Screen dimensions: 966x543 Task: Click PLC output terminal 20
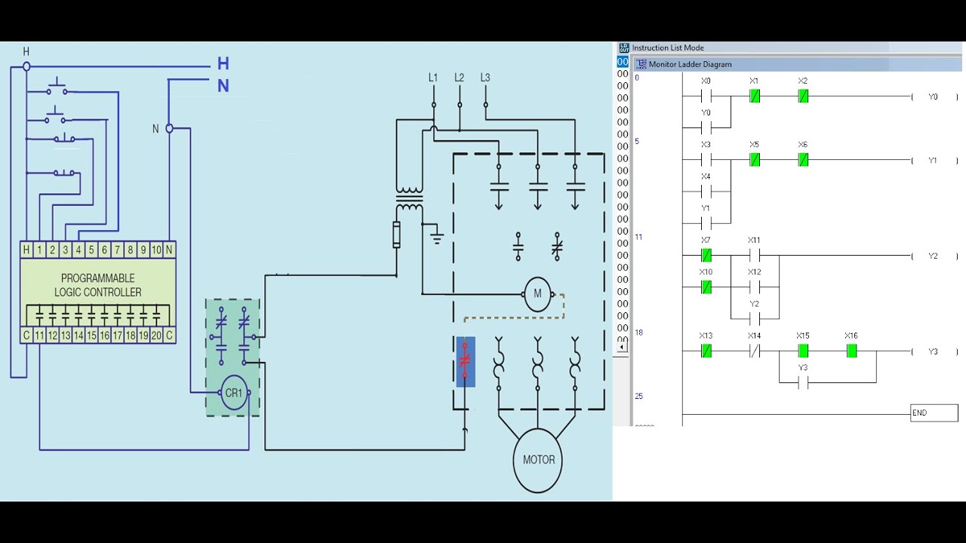[156, 336]
